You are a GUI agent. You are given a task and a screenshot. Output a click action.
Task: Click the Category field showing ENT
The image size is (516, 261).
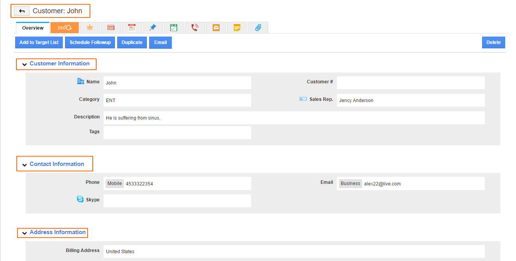(x=177, y=100)
